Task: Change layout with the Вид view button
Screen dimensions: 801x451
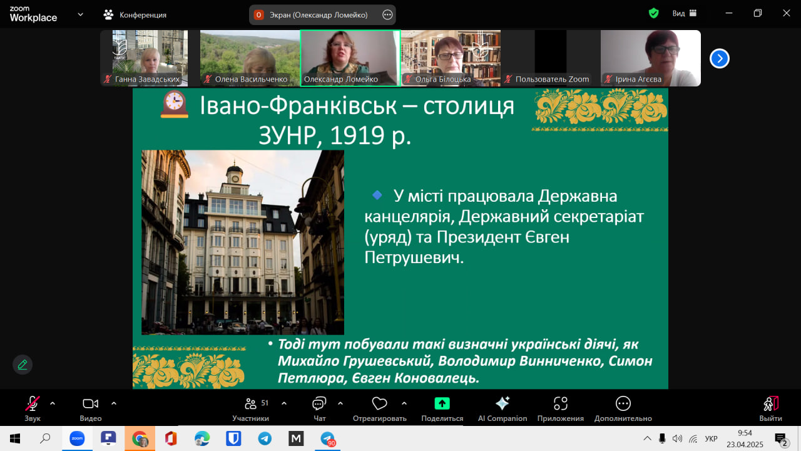Action: tap(685, 13)
